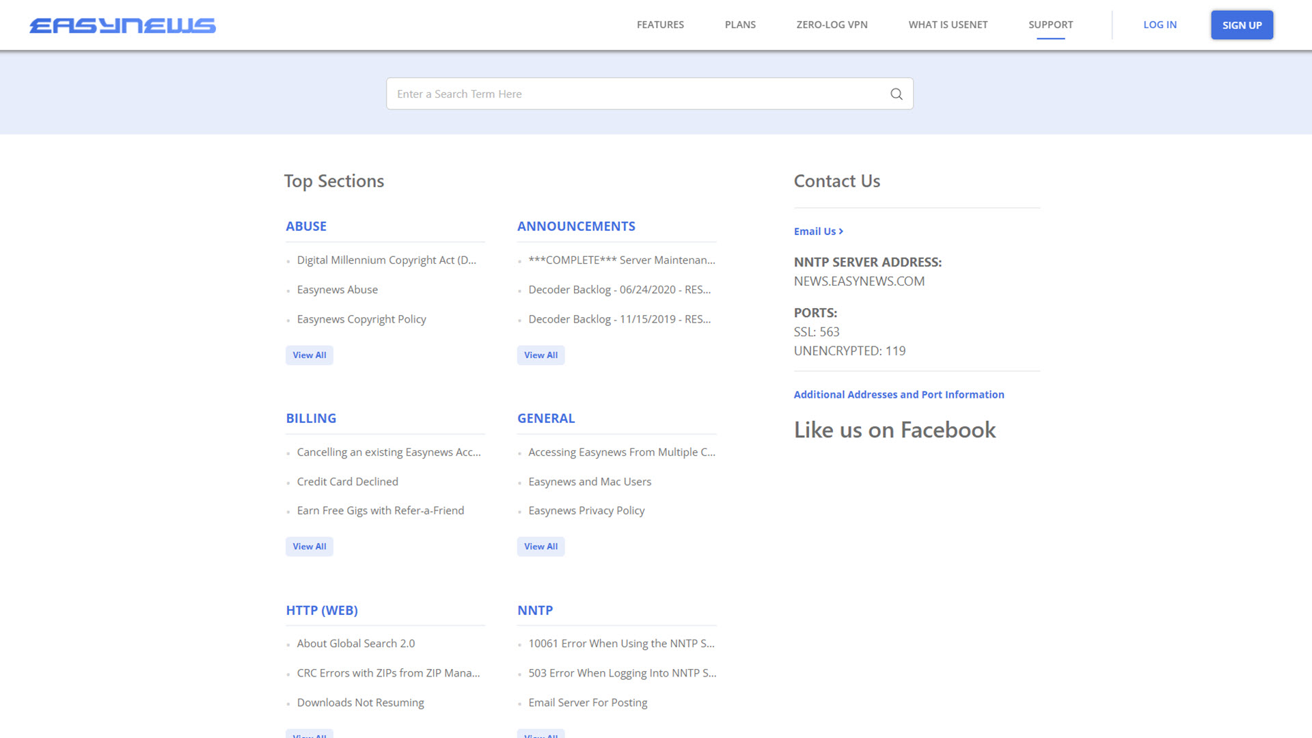Open Downloads Not Resuming article
Viewport: 1312px width, 738px height.
click(x=360, y=702)
